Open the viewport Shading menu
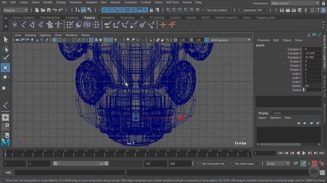327x183 pixels. pos(30,35)
